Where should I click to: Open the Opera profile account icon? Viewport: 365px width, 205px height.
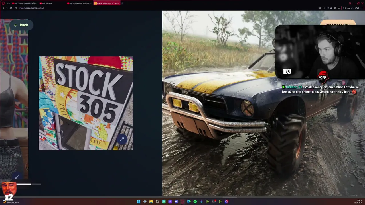pos(348,8)
